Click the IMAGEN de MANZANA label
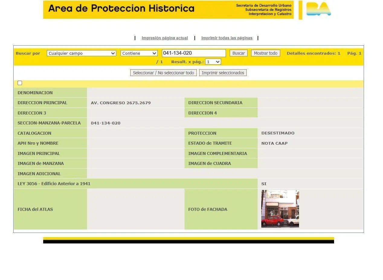383x280 pixels. [41, 163]
